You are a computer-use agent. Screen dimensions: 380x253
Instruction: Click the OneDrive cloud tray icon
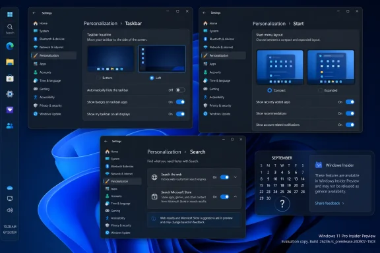[x=10, y=188]
